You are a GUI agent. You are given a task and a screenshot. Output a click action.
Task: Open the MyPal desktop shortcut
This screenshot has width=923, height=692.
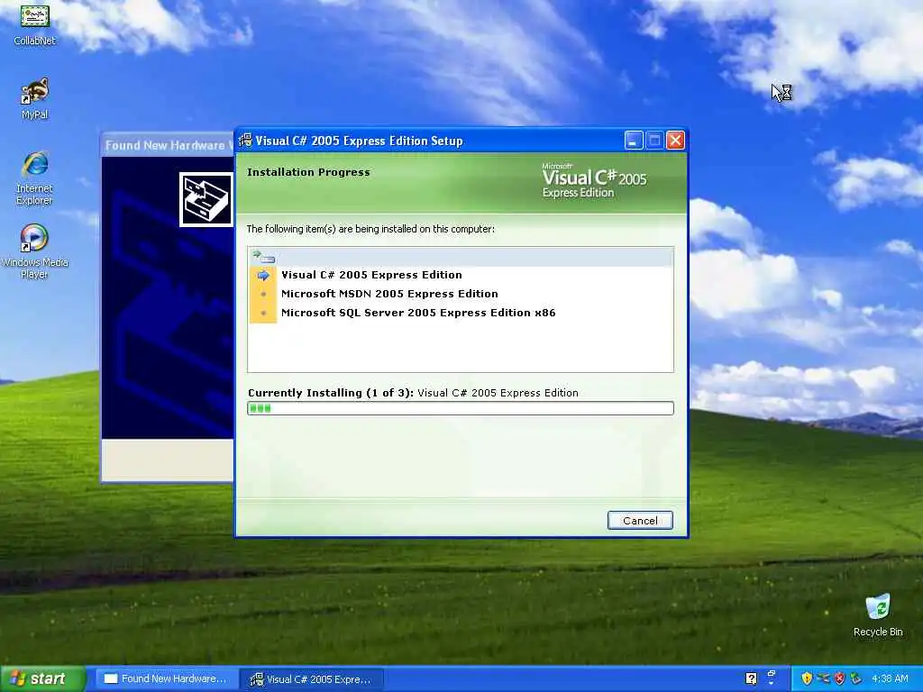35,99
